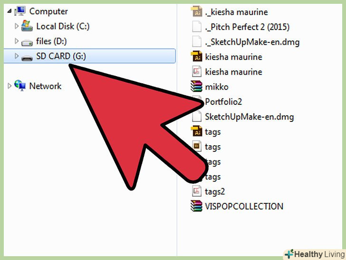Click the Network globe icon

coord(20,86)
